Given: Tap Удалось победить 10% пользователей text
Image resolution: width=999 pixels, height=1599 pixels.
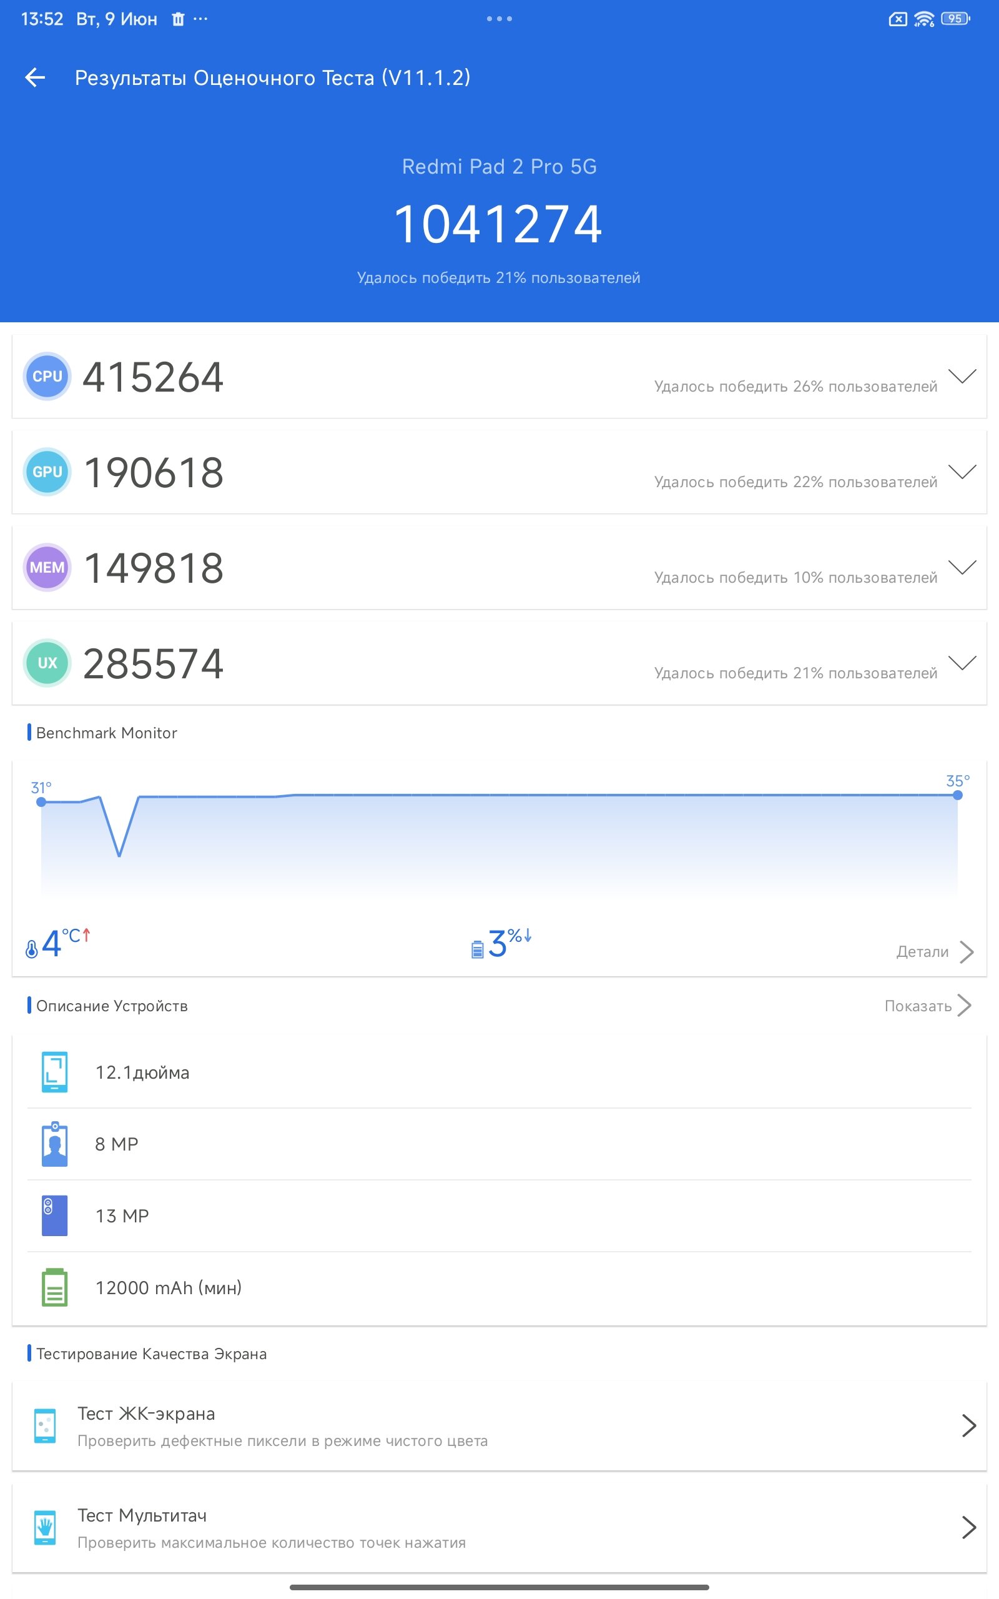Looking at the screenshot, I should 795,578.
